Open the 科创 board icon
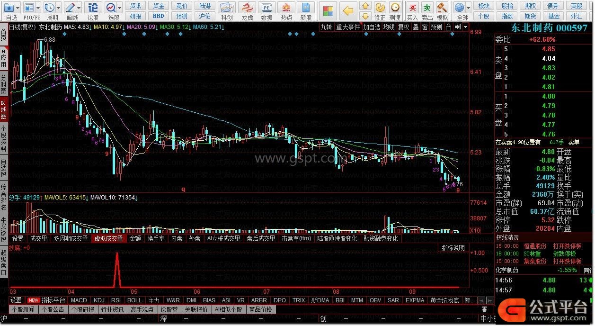This screenshot has height=326, width=595. pos(227,8)
